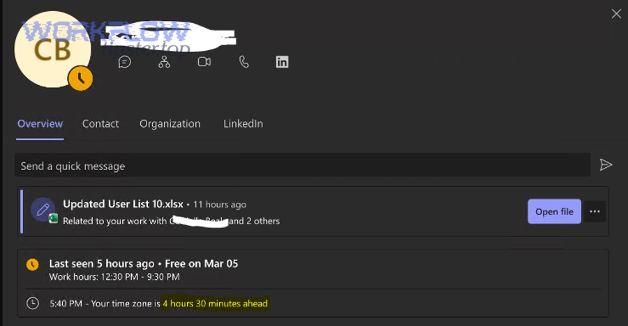628x326 pixels.
Task: Close the profile card
Action: (x=616, y=14)
